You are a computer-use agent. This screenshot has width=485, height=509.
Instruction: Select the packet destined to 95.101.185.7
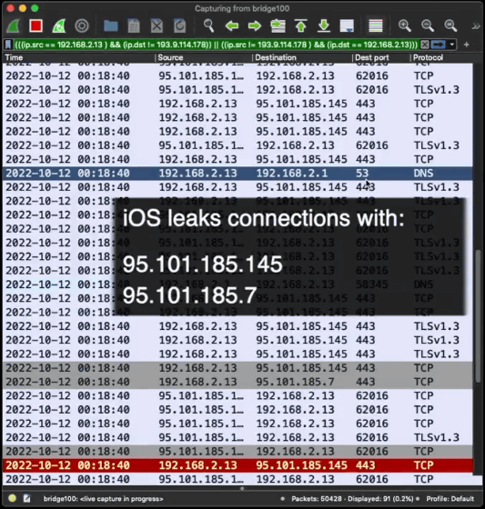pyautogui.click(x=237, y=382)
